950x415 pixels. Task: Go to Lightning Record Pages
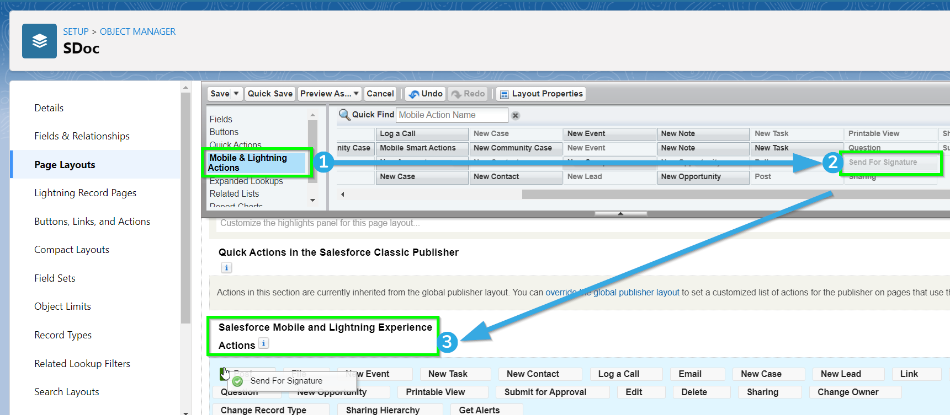pos(85,193)
